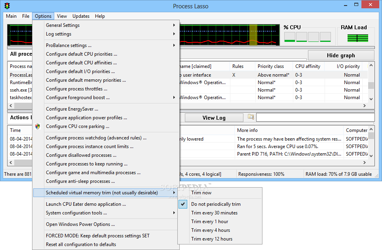
Task: Open Configure process throttles
Action: pos(106,89)
